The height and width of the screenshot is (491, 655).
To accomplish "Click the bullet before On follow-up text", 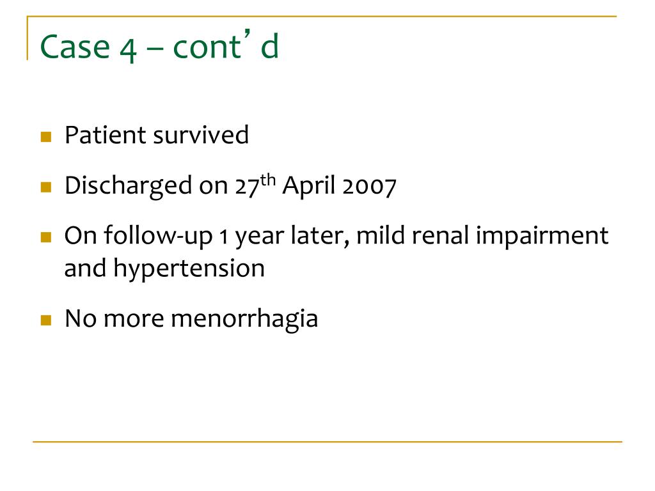I will [x=46, y=237].
